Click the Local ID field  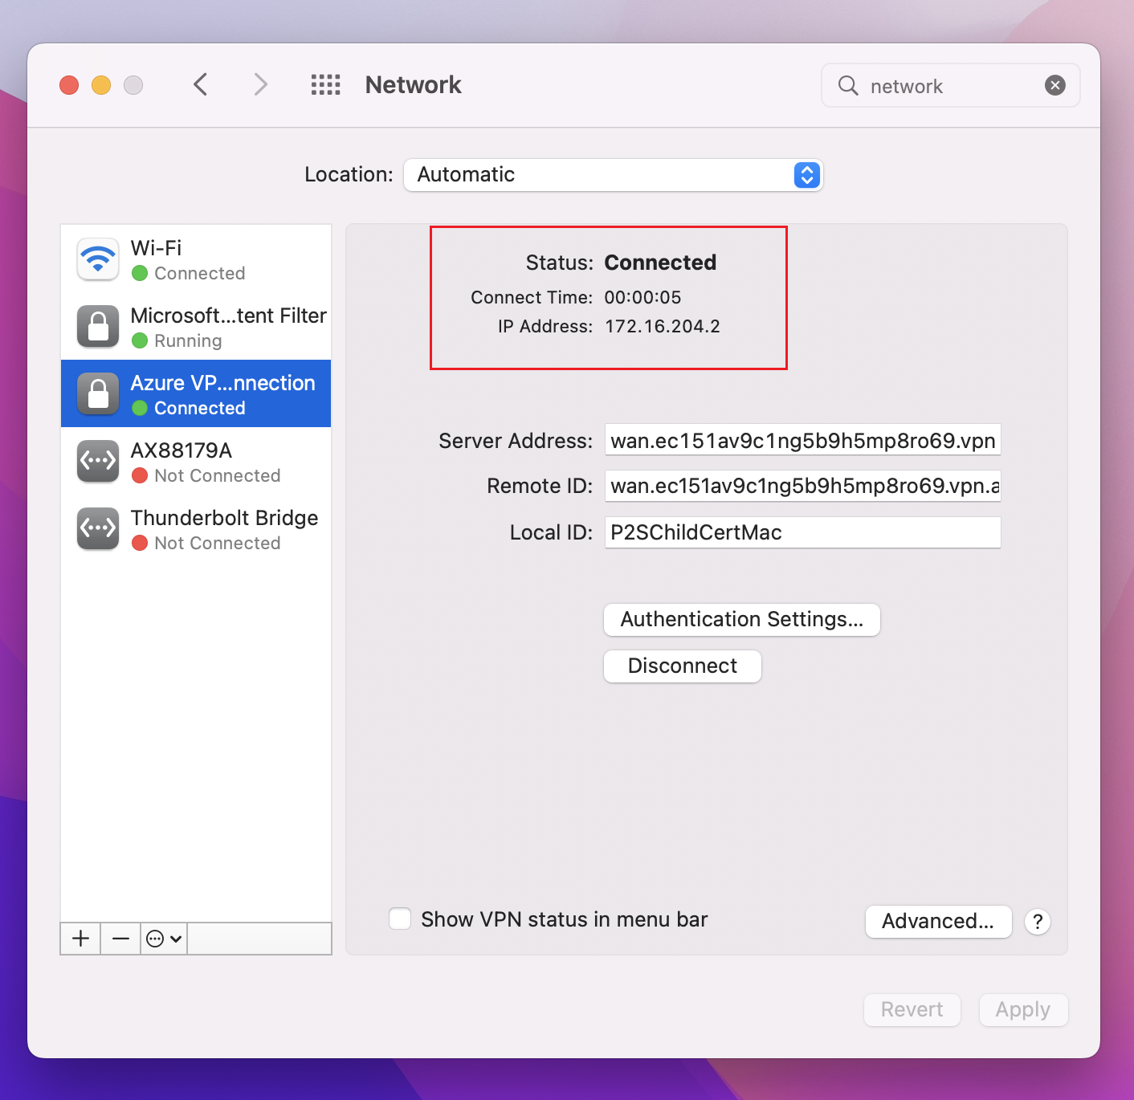click(803, 532)
